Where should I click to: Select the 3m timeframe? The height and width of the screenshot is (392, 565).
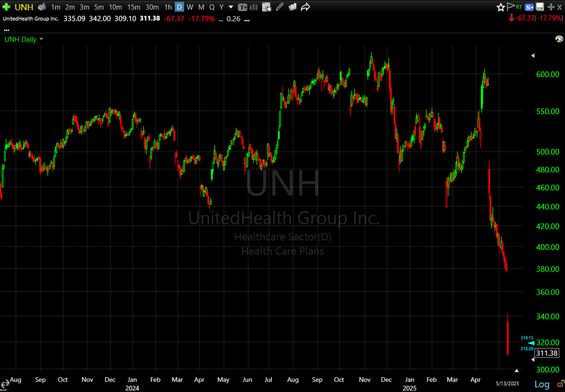[84, 7]
